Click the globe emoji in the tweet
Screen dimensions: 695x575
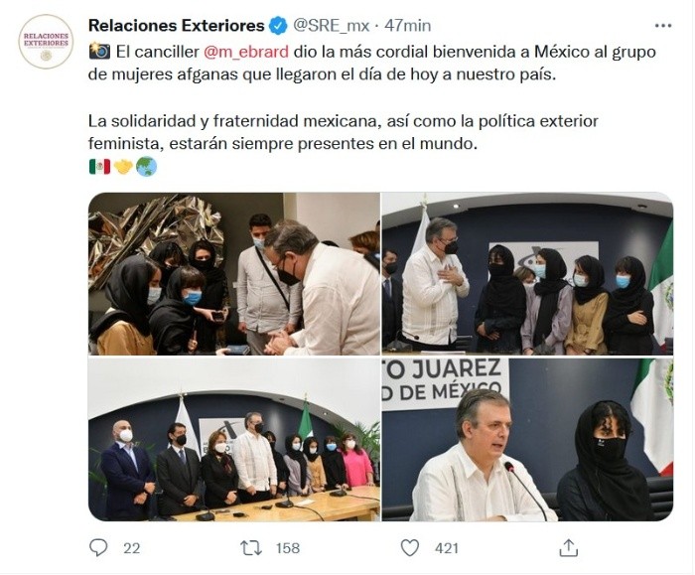(146, 167)
